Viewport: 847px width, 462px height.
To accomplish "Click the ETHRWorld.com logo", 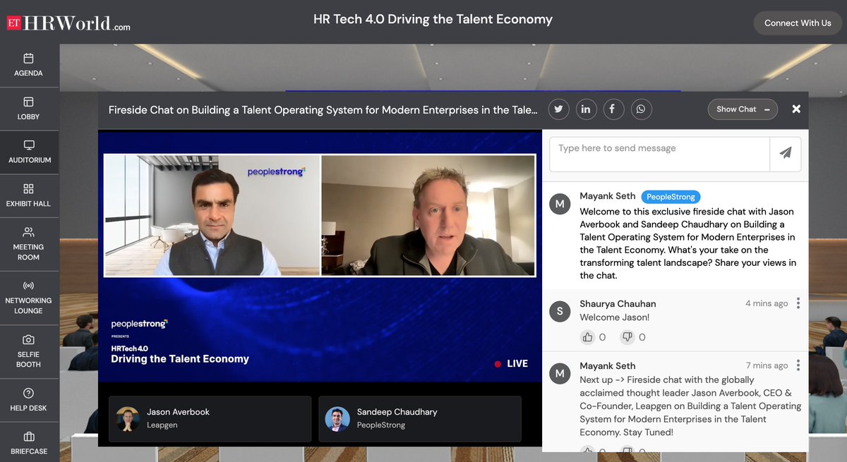I will (68, 23).
